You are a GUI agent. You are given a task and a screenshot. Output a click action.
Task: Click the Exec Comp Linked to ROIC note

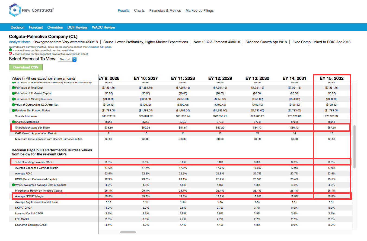click(321, 42)
